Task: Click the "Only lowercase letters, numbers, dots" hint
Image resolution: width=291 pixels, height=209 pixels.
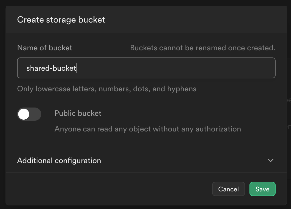Action: click(x=107, y=89)
